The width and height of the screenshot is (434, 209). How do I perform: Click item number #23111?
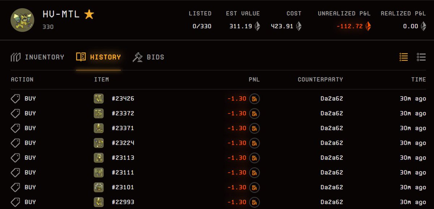click(x=123, y=173)
